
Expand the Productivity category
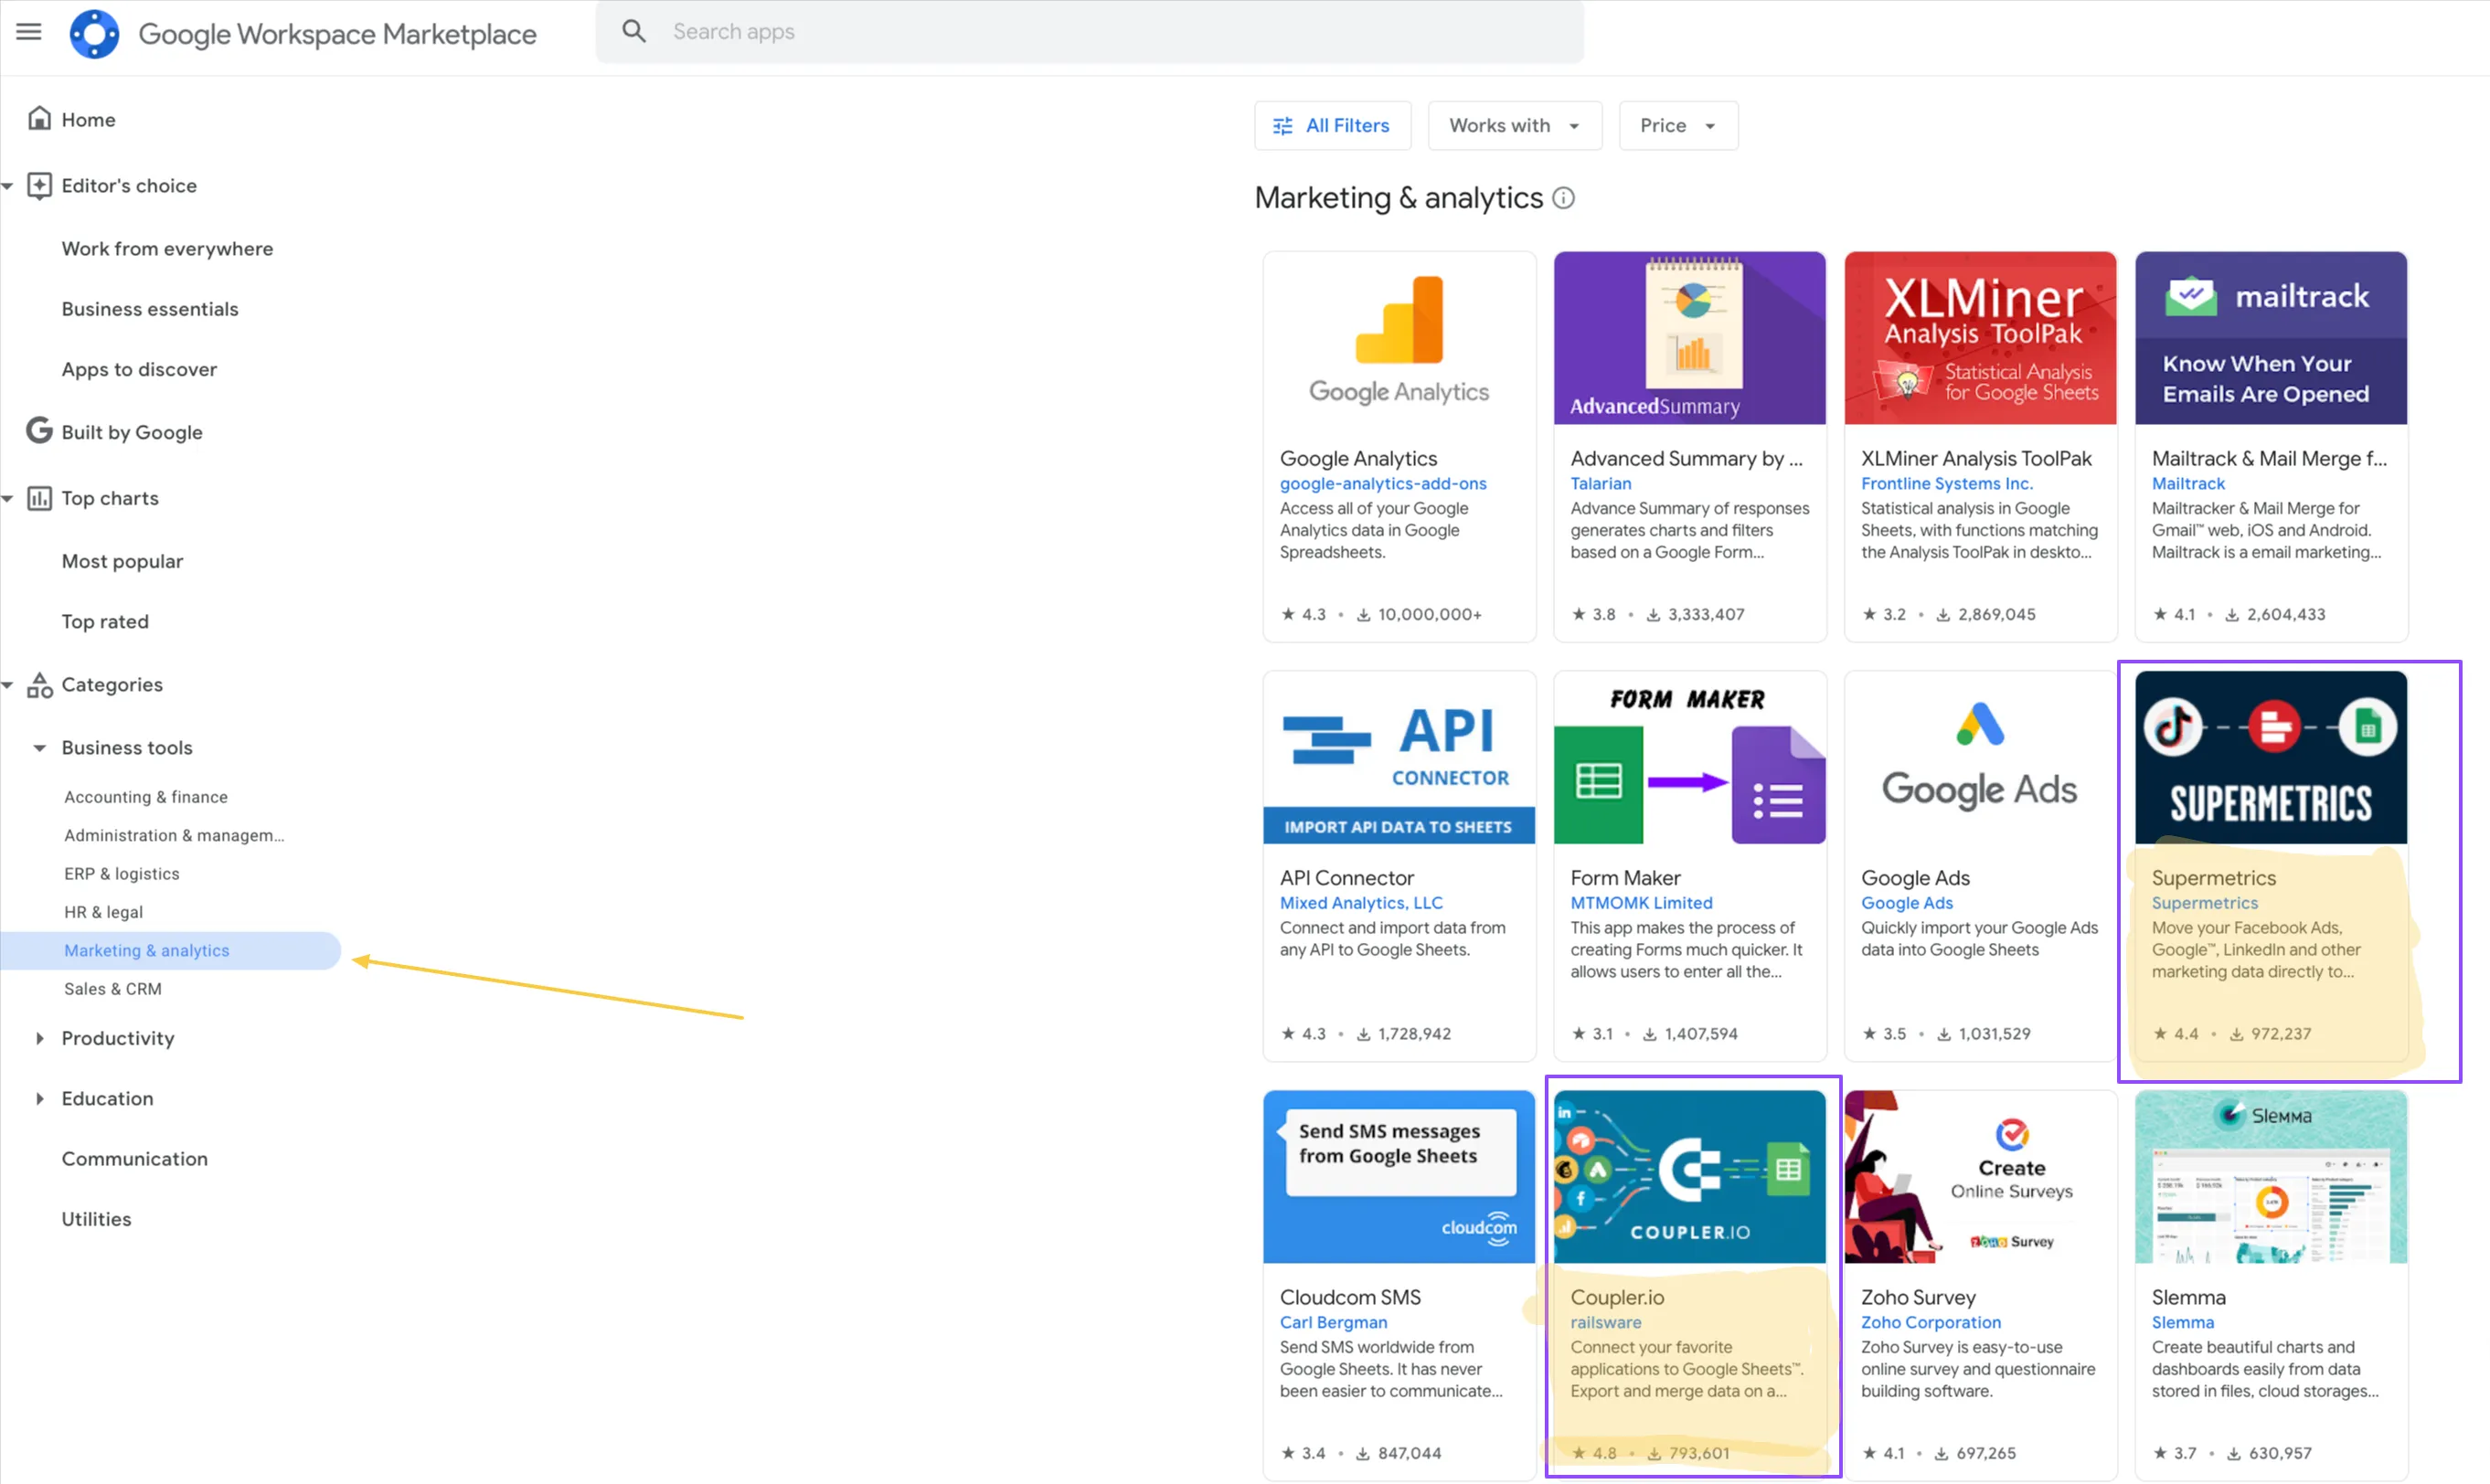[39, 1038]
